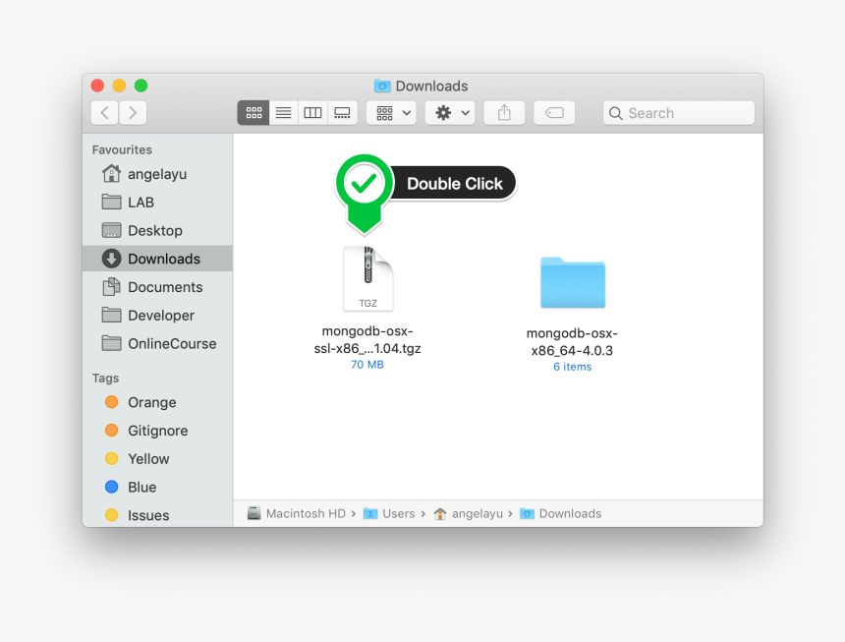This screenshot has height=642, width=845.
Task: Click the Downloads folder icon in title bar
Action: coord(382,86)
